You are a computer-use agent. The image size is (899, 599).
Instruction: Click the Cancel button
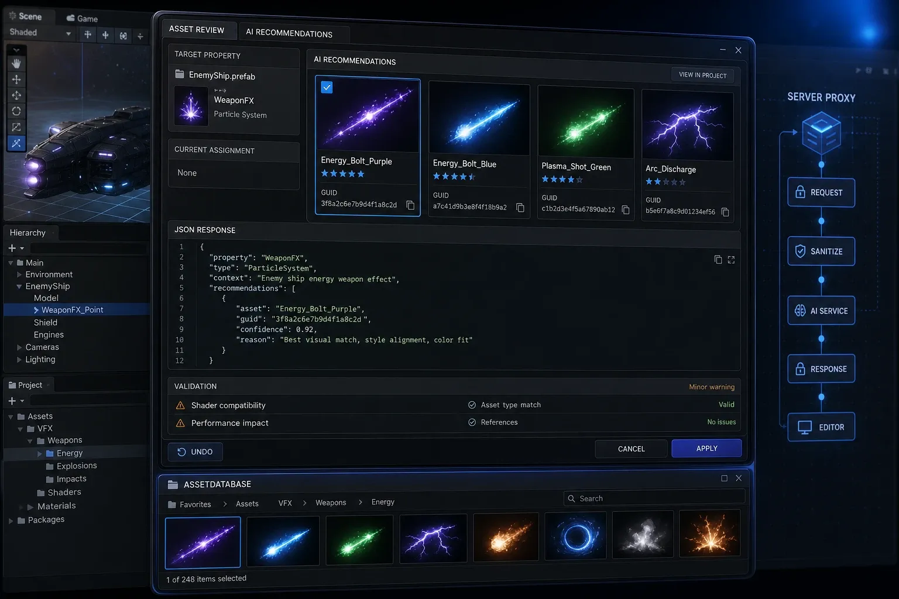631,449
